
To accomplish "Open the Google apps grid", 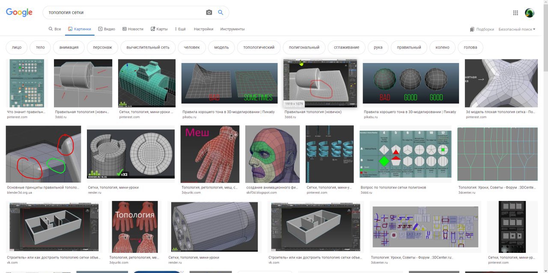I will click(515, 13).
